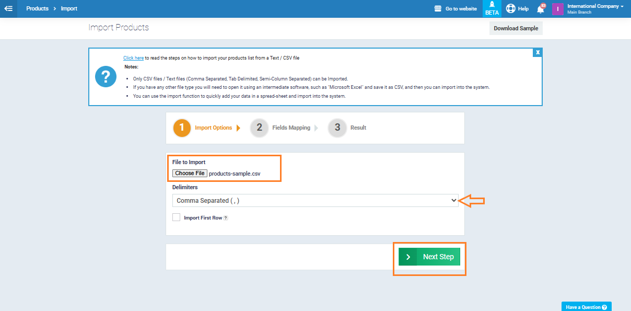631x311 pixels.
Task: Open the 'Click here' instructions link
Action: (133, 58)
